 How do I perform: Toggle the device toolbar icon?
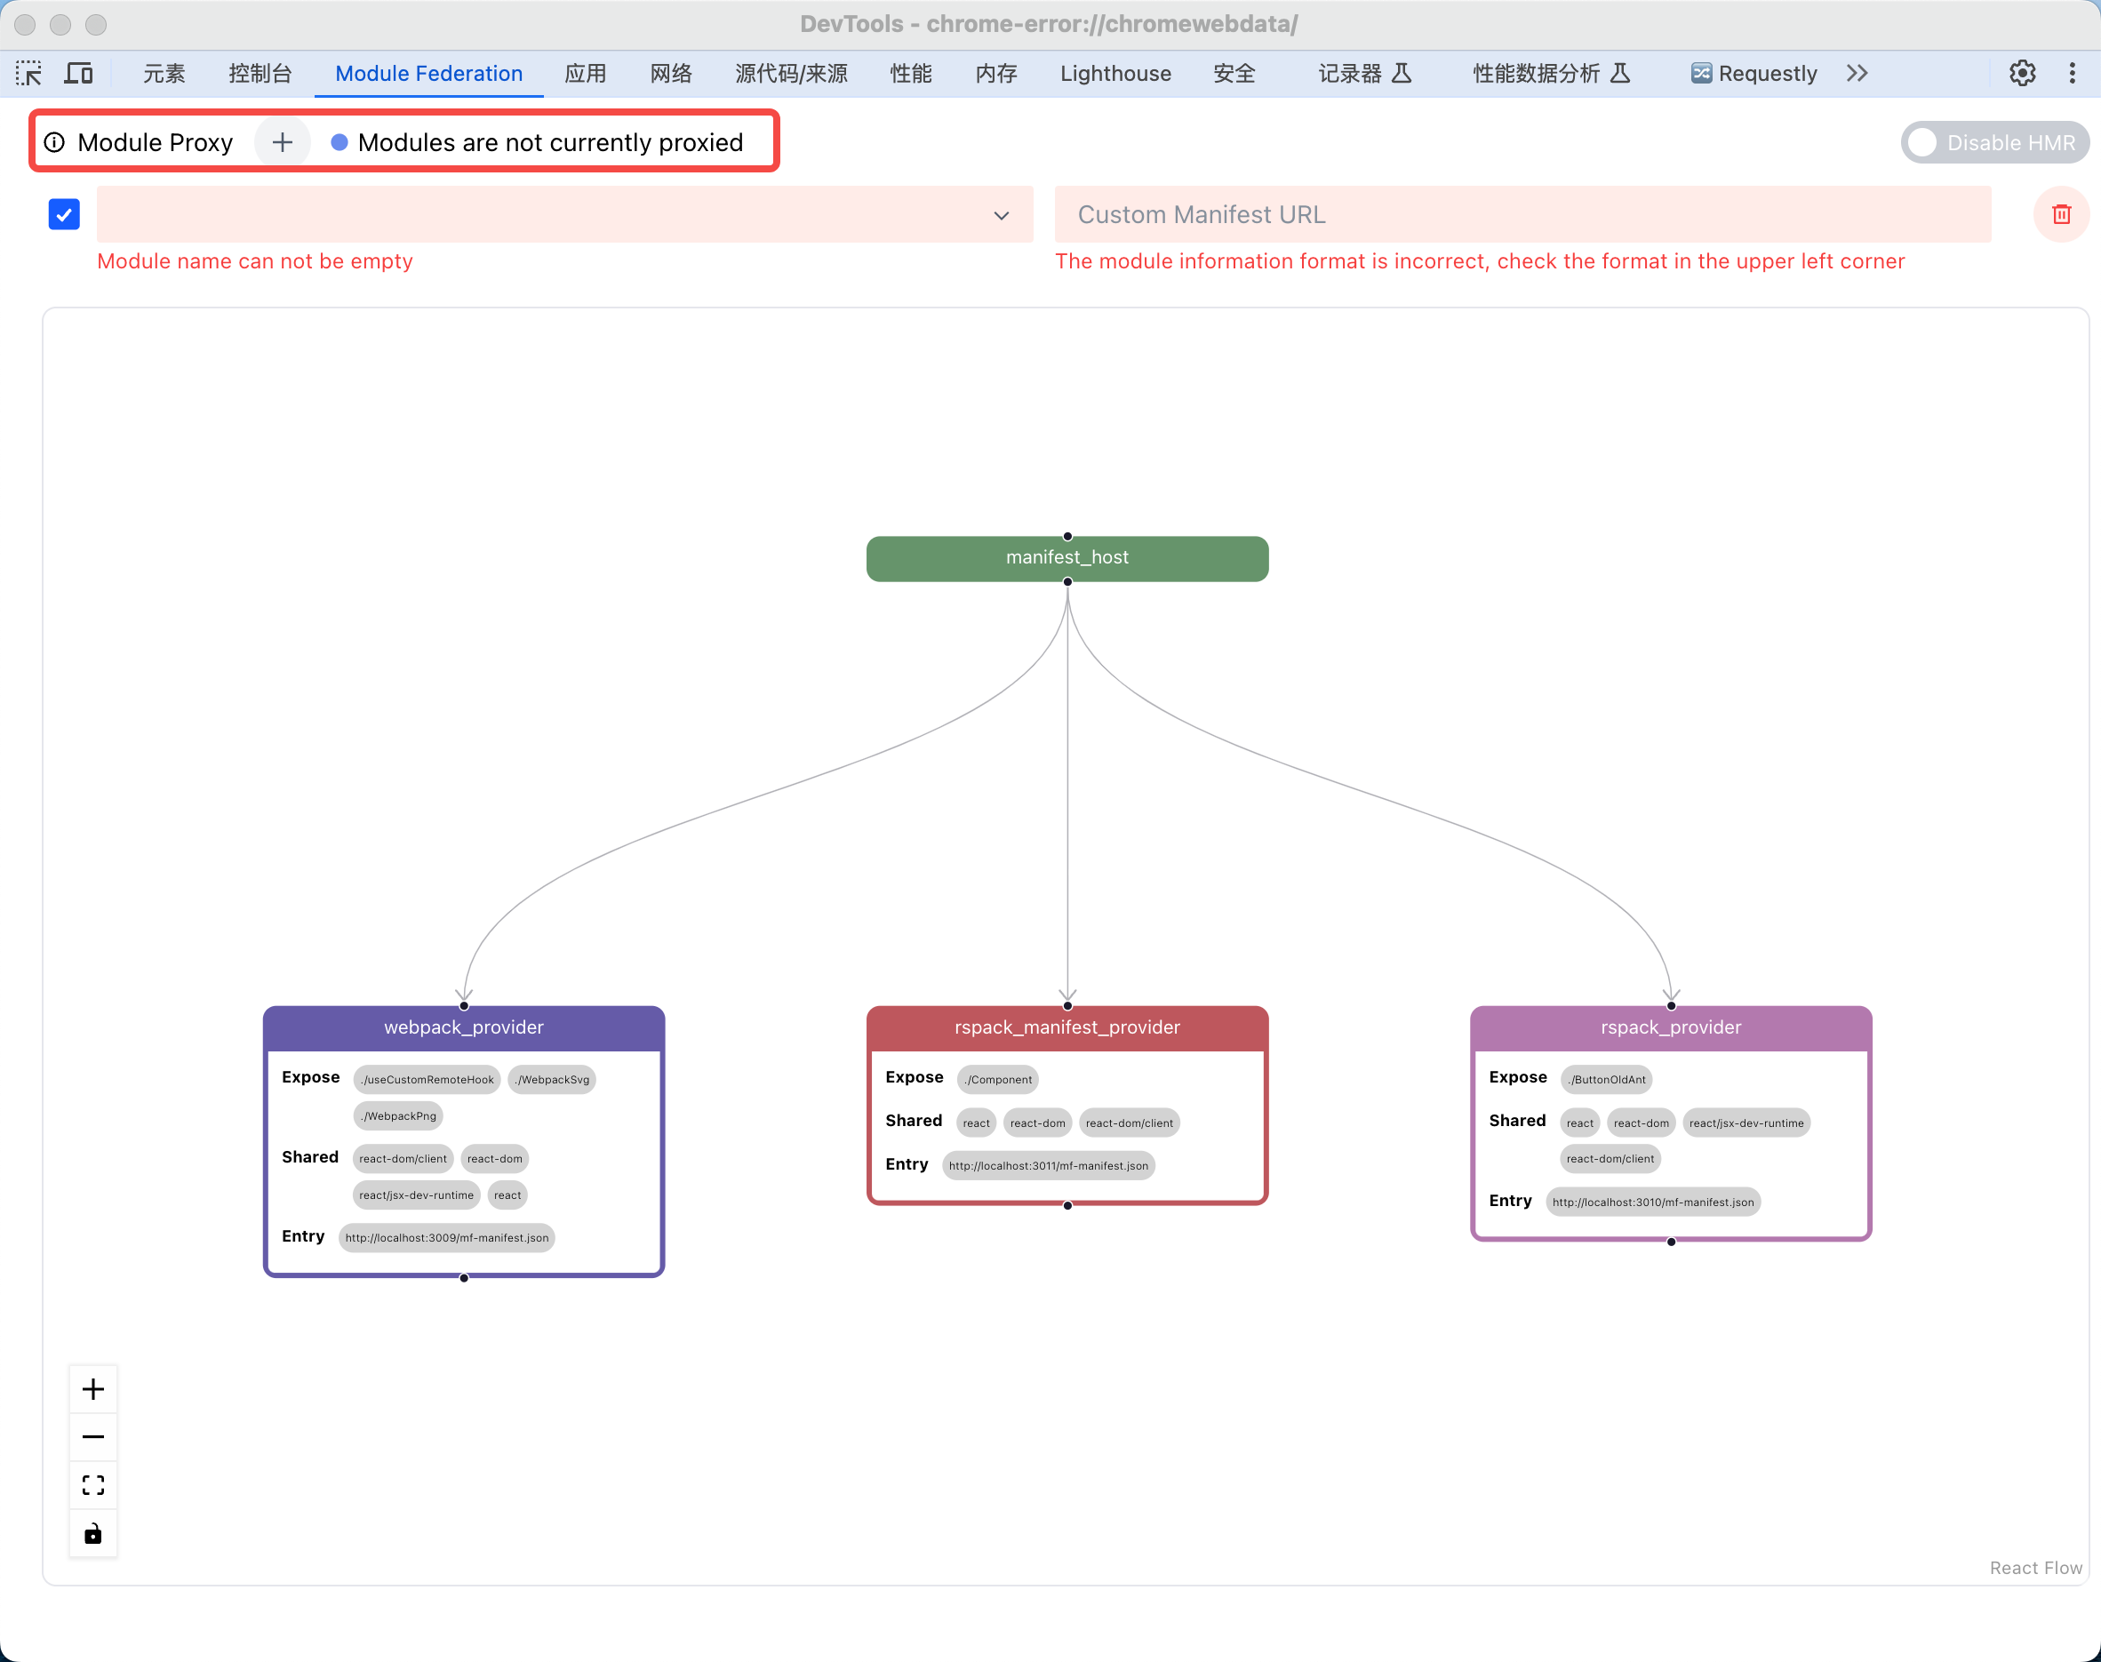pos(79,73)
